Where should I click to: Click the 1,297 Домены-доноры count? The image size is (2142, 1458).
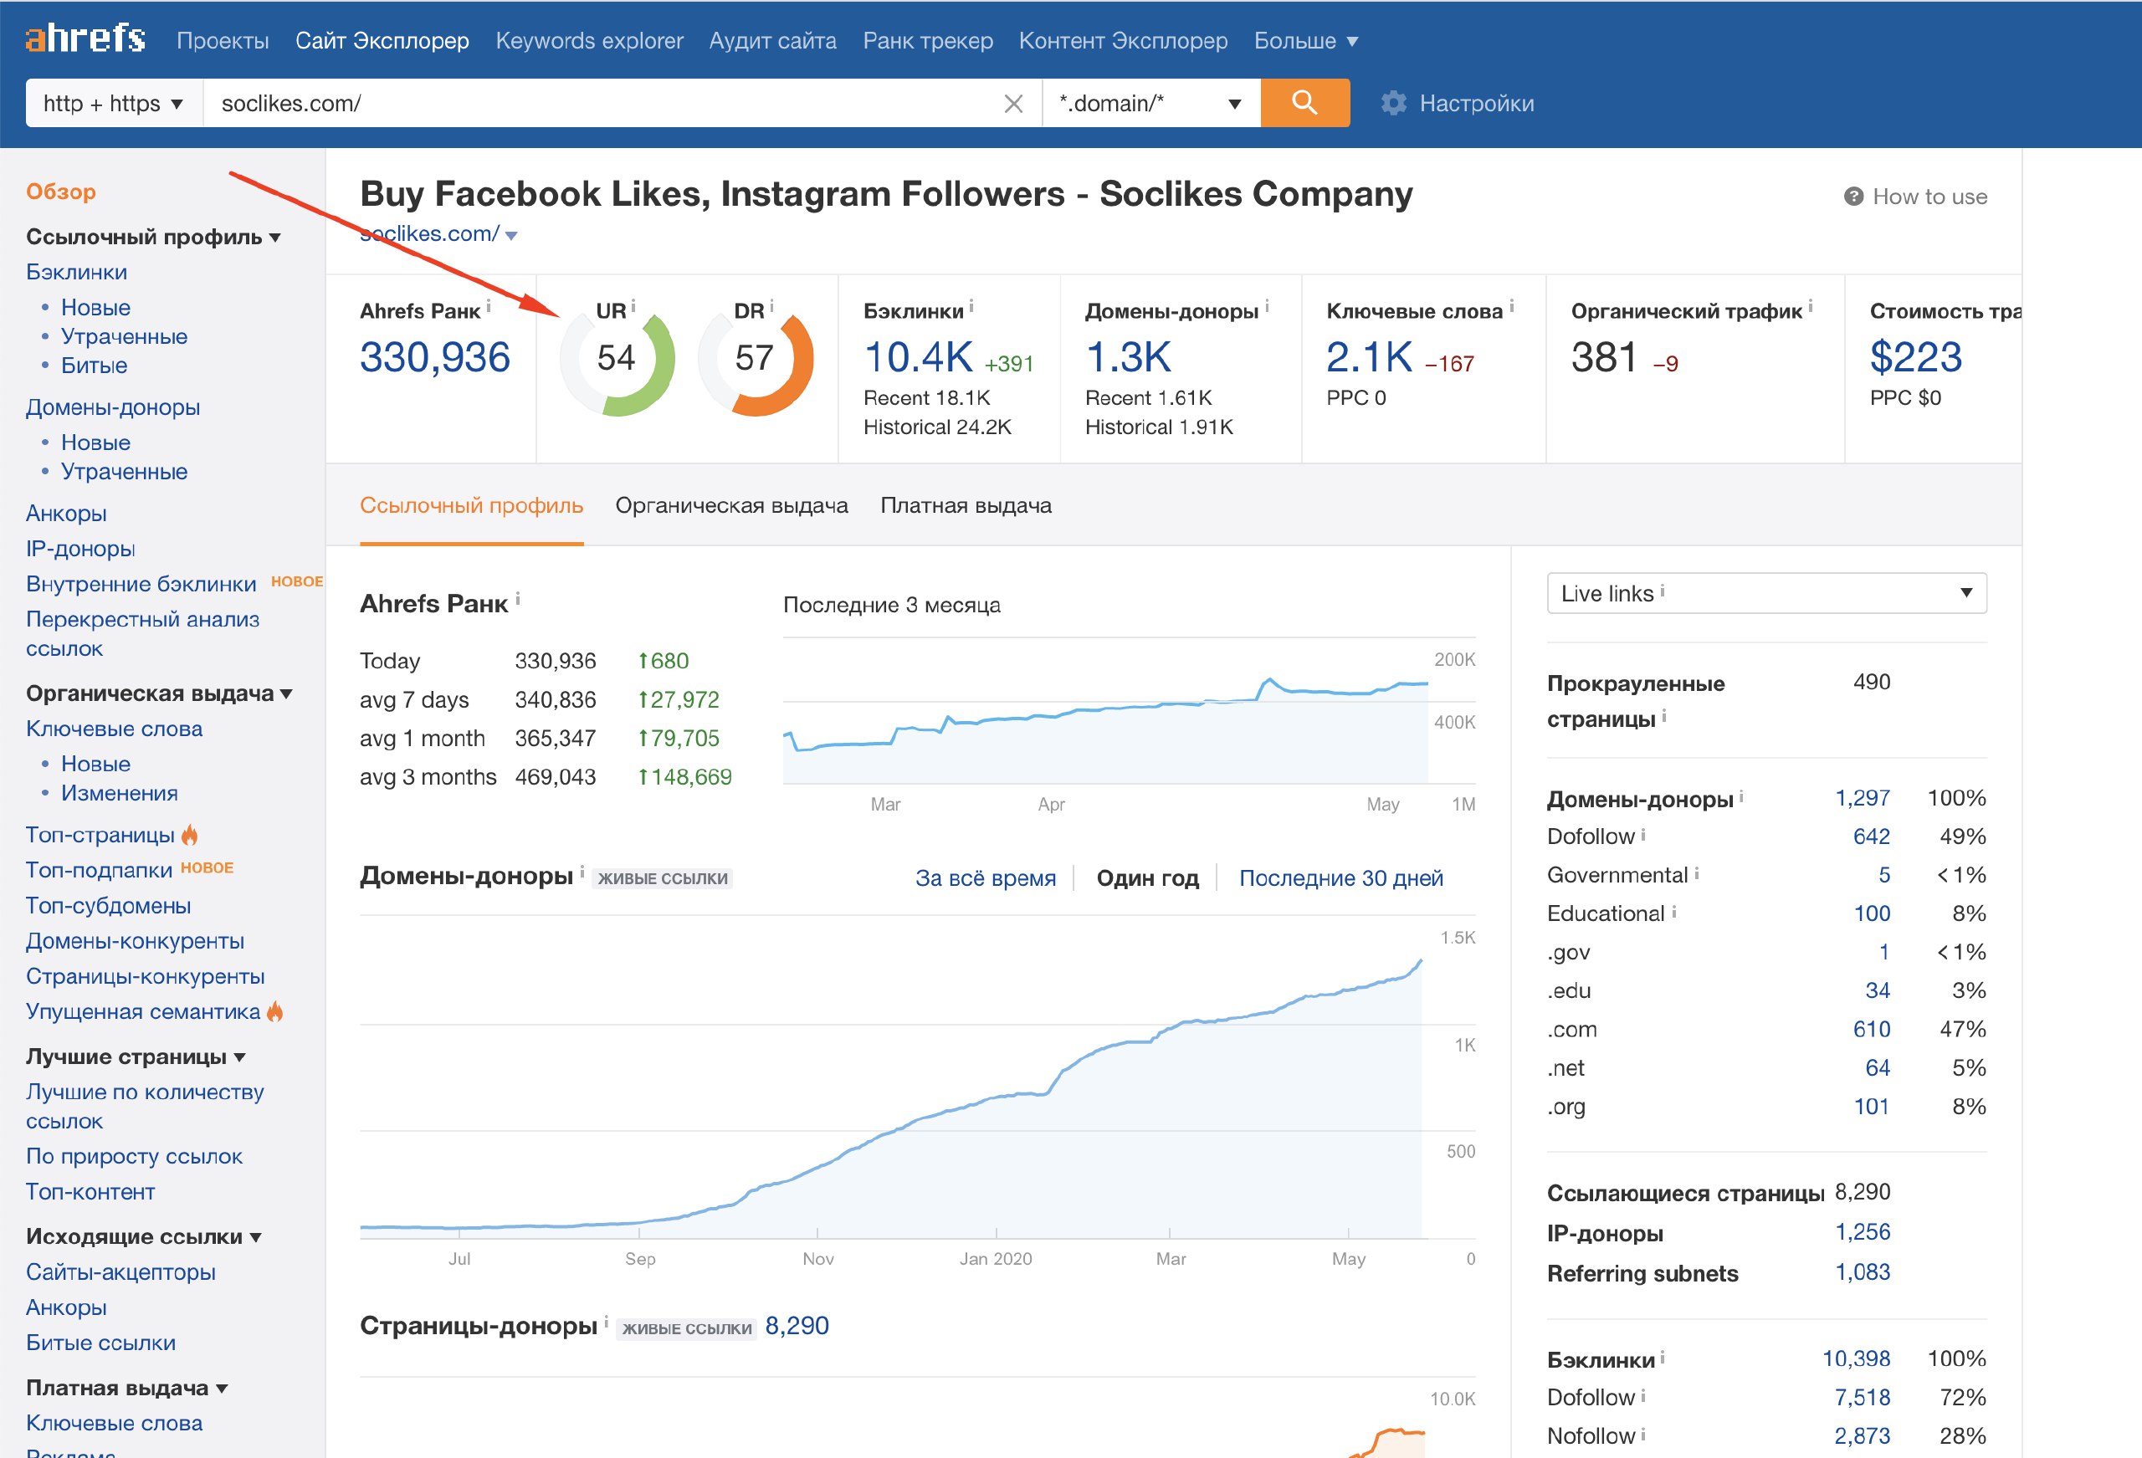[x=1862, y=797]
